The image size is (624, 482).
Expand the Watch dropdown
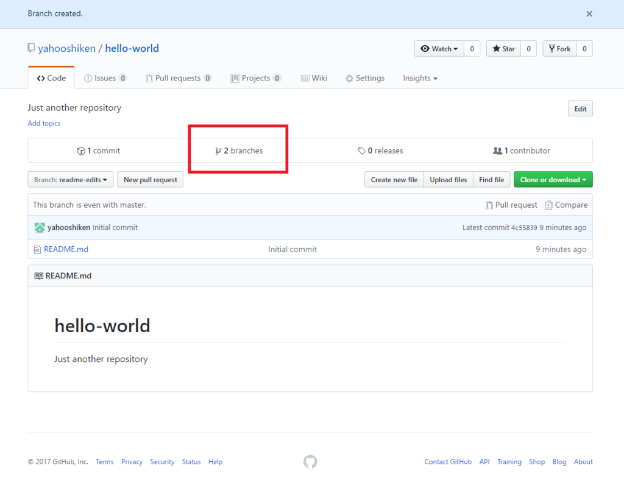439,49
